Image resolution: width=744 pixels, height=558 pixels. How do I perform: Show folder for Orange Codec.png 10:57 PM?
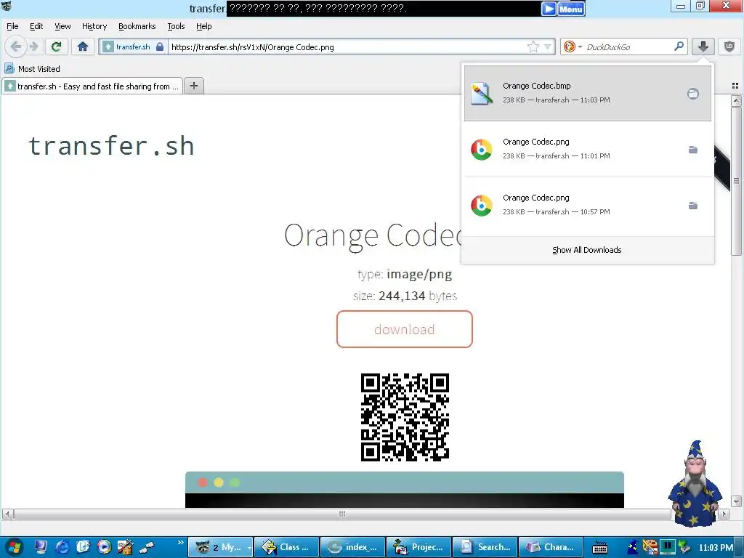click(692, 206)
